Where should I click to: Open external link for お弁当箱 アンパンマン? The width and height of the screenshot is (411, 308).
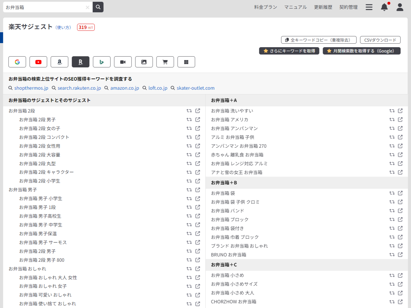400,128
